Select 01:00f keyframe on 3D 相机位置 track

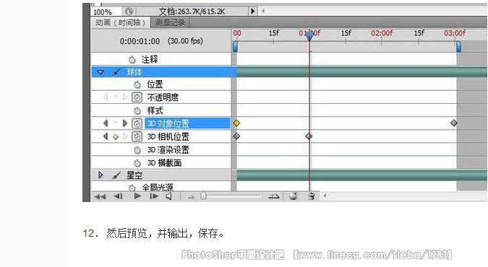click(x=309, y=136)
